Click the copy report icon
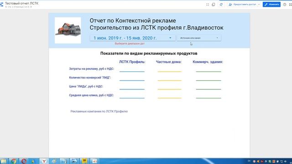The width and height of the screenshot is (292, 164). click(214, 5)
